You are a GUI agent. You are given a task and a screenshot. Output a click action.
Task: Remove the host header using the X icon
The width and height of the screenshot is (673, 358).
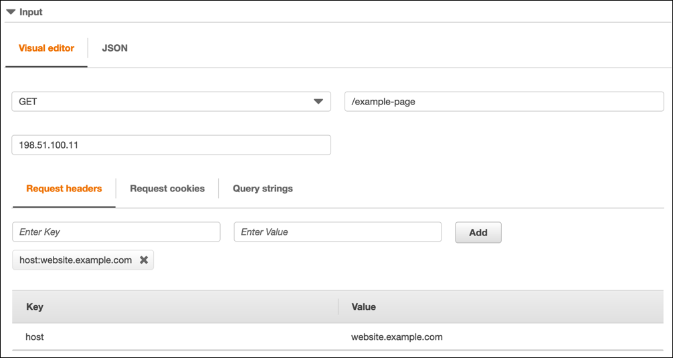pyautogui.click(x=144, y=260)
